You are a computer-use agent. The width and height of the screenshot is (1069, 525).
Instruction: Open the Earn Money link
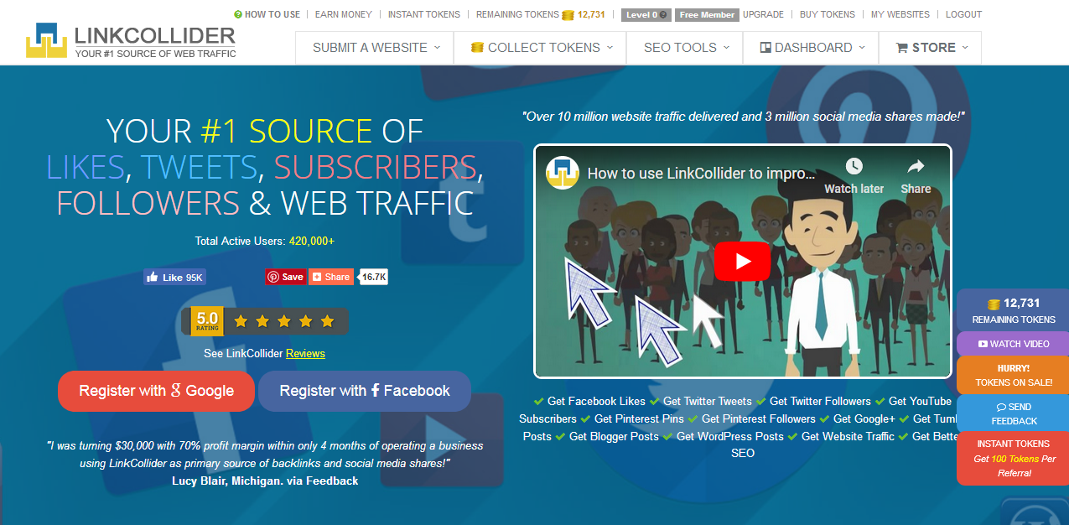point(344,14)
